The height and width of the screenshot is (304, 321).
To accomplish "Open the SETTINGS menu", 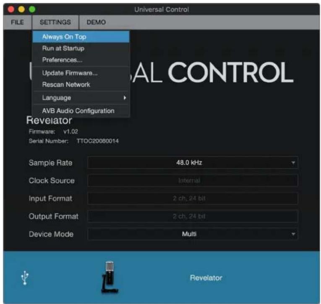I will [55, 22].
